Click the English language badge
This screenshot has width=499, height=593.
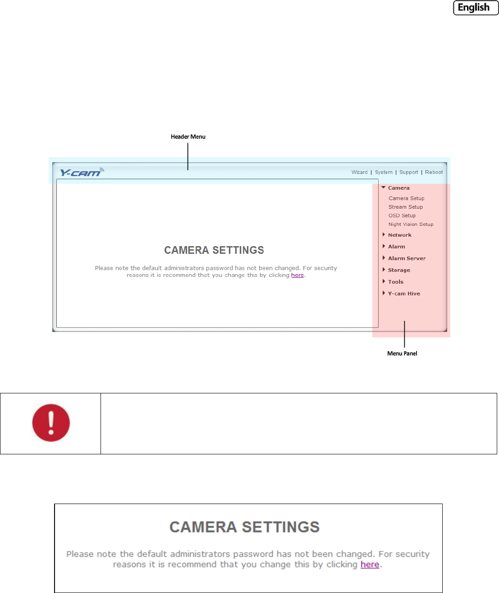point(476,8)
